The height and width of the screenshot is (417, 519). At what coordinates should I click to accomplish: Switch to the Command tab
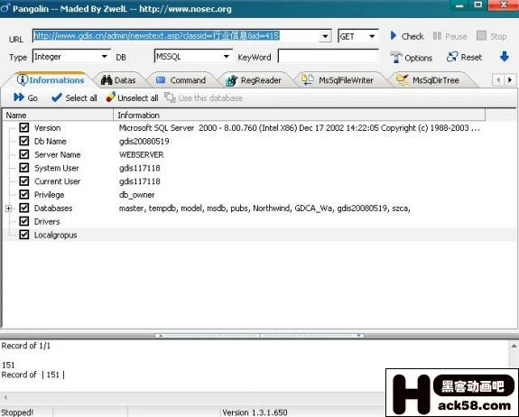tap(181, 80)
